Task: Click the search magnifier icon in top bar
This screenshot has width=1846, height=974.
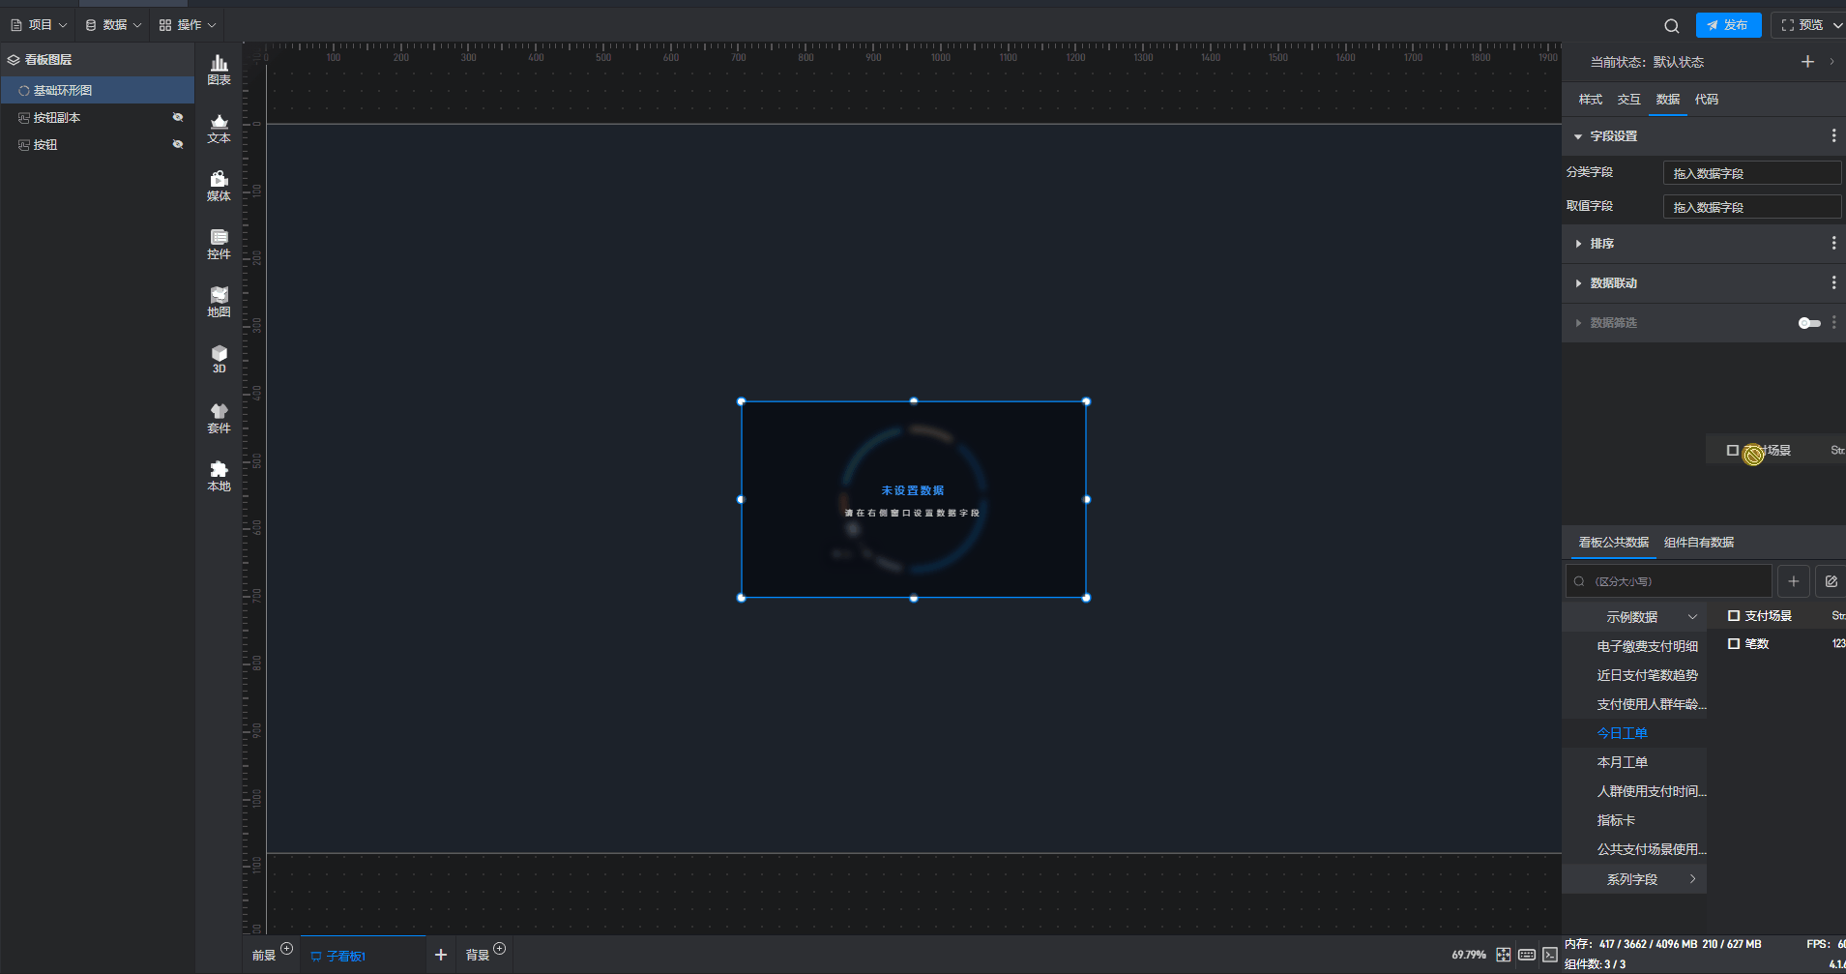Action: 1671,26
